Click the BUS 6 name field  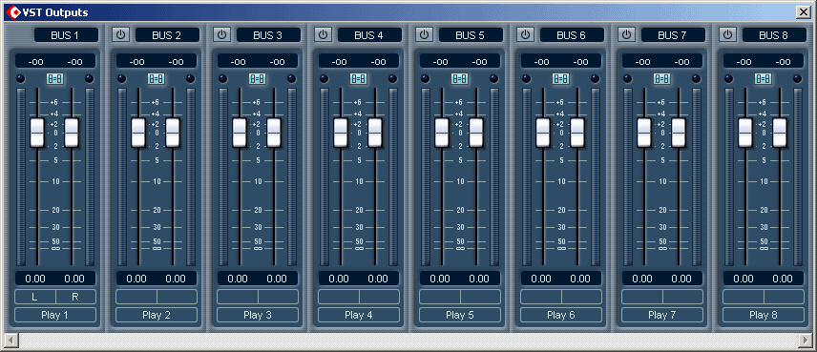click(572, 35)
